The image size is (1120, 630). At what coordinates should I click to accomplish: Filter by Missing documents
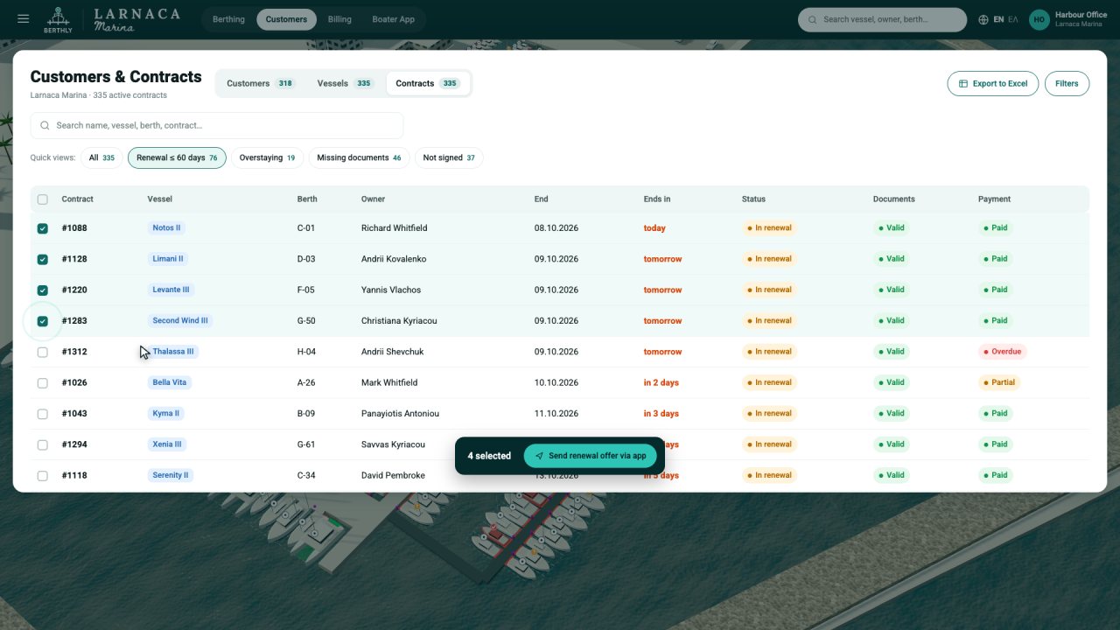click(359, 158)
